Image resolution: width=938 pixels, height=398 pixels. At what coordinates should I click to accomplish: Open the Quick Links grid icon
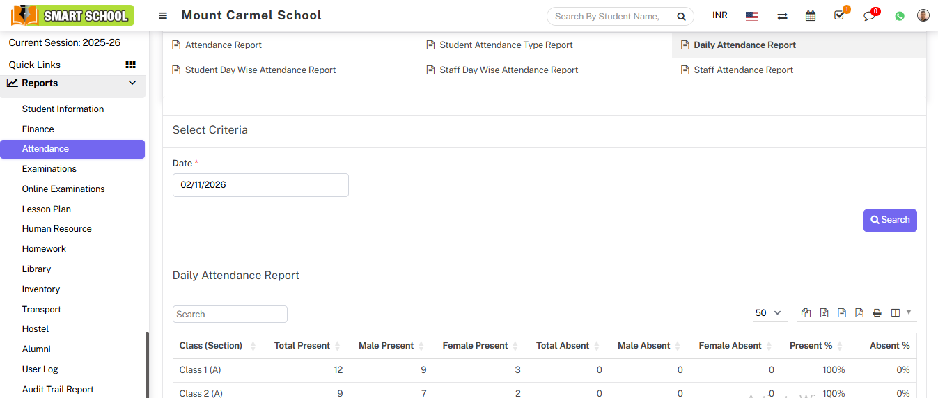pos(130,65)
